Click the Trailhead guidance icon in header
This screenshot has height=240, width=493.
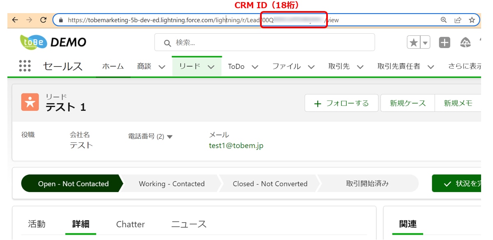tap(465, 42)
